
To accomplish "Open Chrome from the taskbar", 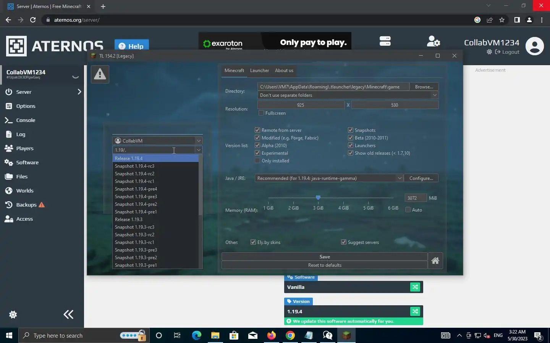I will point(290,335).
